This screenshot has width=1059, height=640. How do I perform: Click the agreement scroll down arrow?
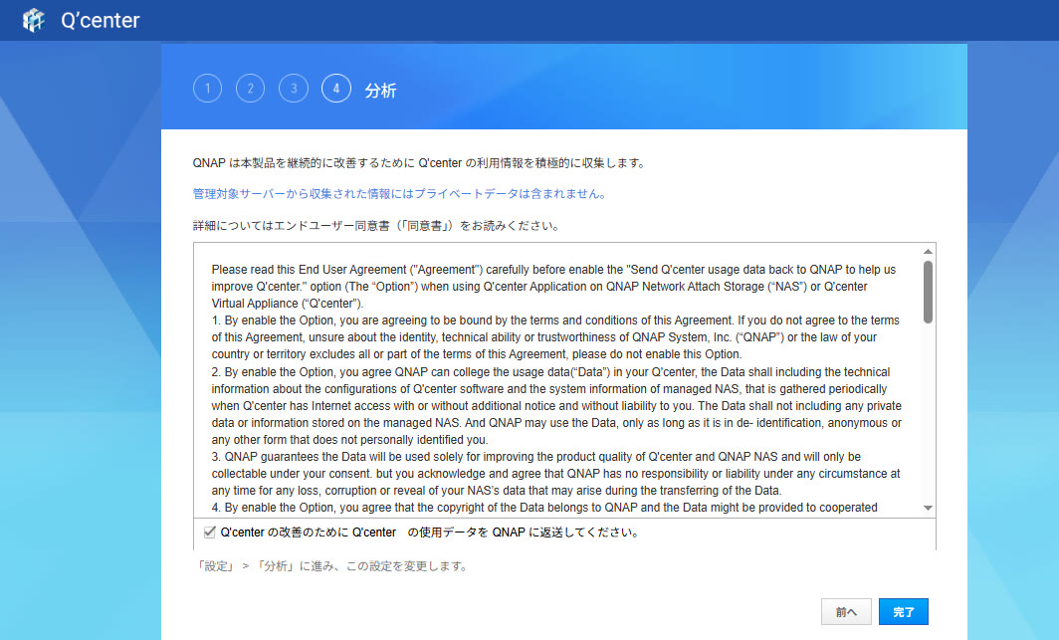pos(928,509)
